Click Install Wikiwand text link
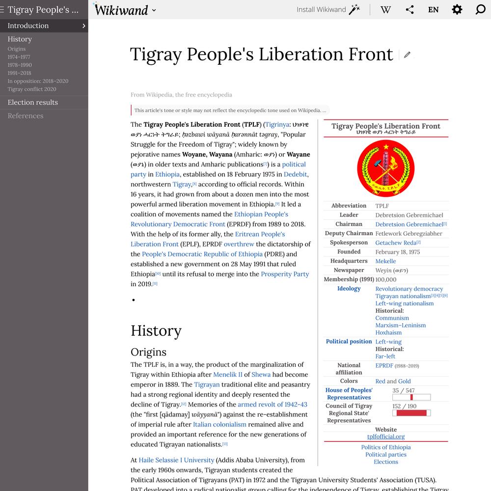 [x=321, y=9]
